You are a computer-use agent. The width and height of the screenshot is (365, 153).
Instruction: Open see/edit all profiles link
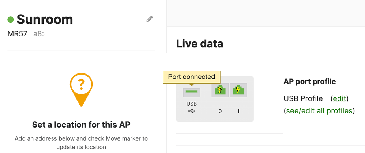coord(319,111)
